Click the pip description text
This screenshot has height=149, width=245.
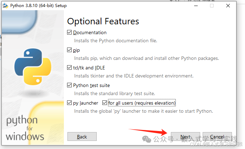[x=147, y=58]
